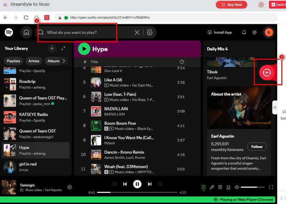The height and width of the screenshot is (204, 286).
Task: Show lyrics with microphone icon
Action: 212,187
